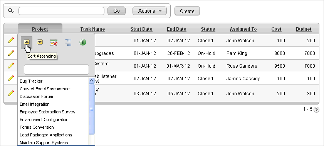Click the cost value 9500
Viewport: 324px width, 146px height.
click(x=280, y=66)
